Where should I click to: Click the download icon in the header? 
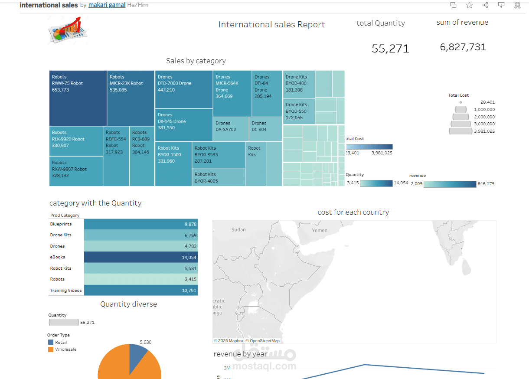pyautogui.click(x=501, y=5)
